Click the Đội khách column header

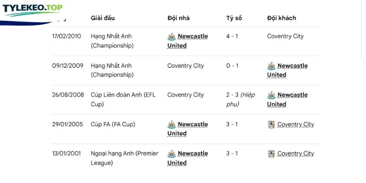[281, 18]
